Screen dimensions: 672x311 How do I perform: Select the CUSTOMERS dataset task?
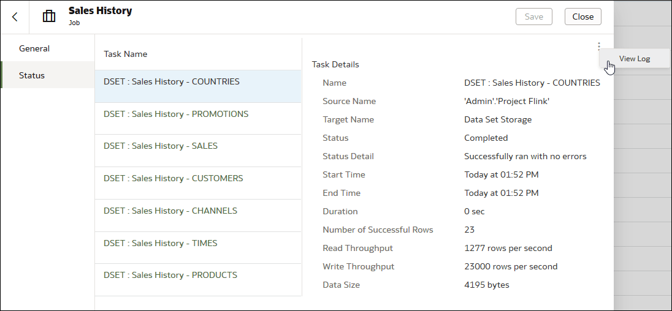[x=174, y=178]
